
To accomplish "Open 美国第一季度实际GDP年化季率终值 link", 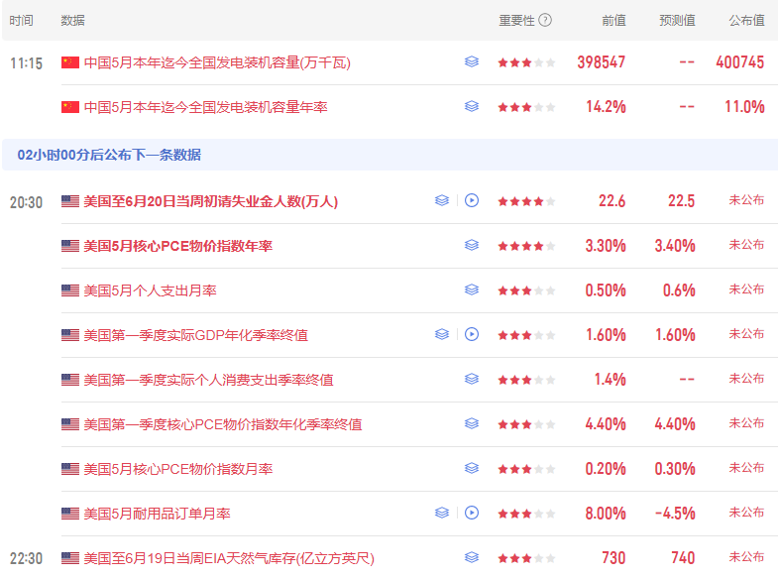I will coord(196,335).
